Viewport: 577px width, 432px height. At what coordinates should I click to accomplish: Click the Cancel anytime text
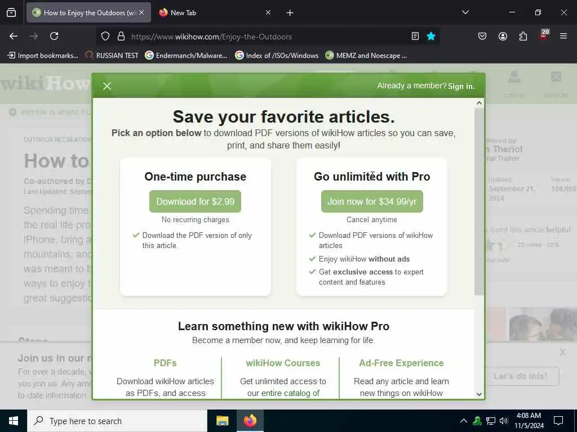(x=372, y=220)
